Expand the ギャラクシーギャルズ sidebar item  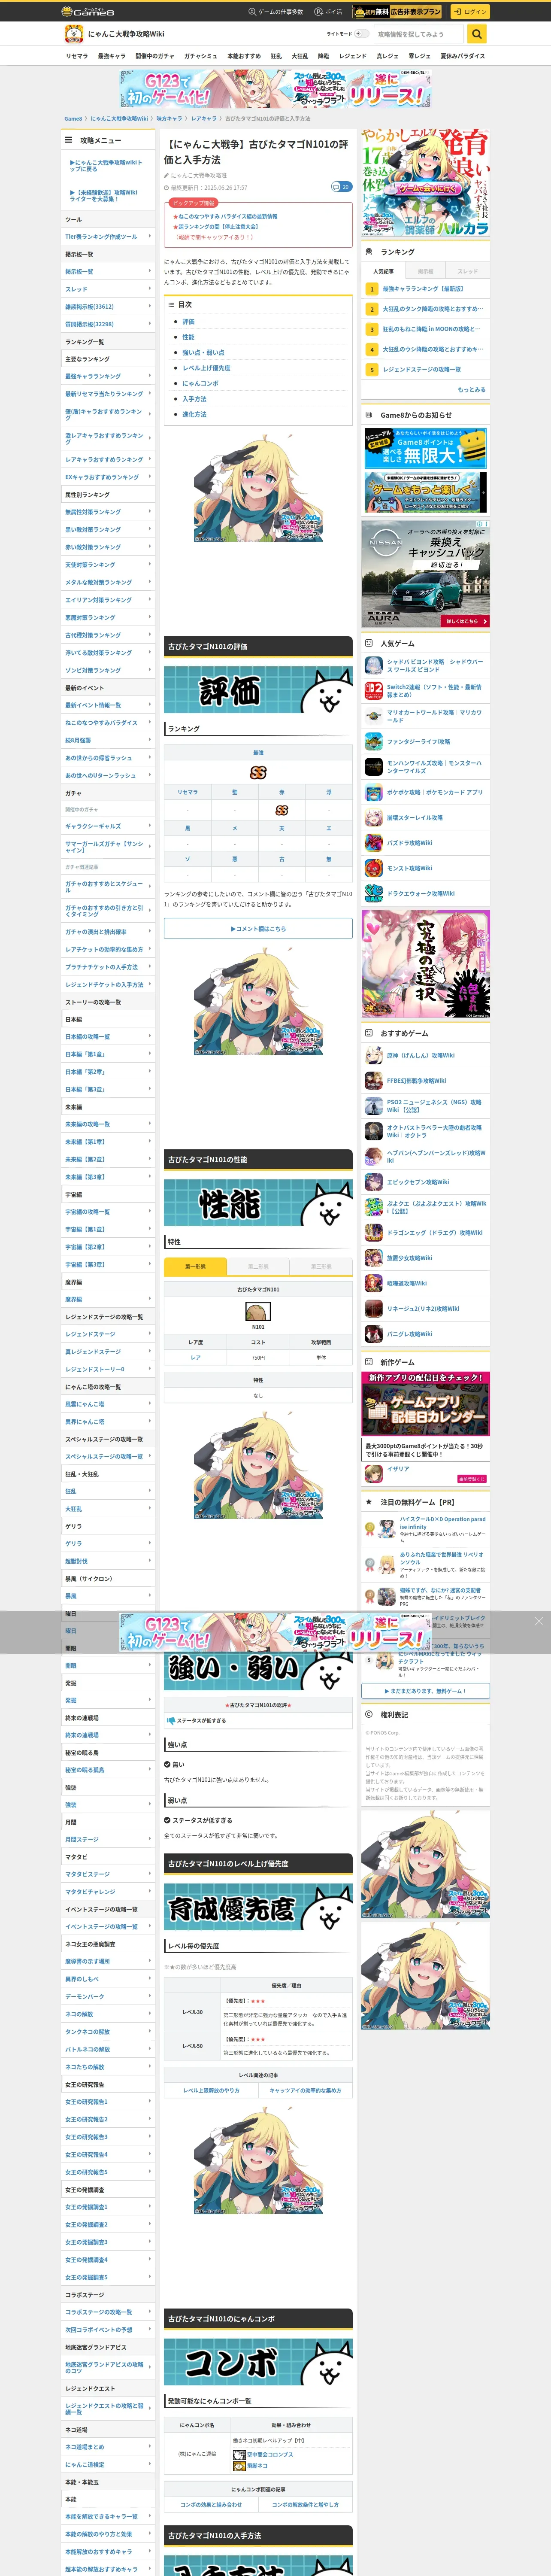(x=108, y=826)
